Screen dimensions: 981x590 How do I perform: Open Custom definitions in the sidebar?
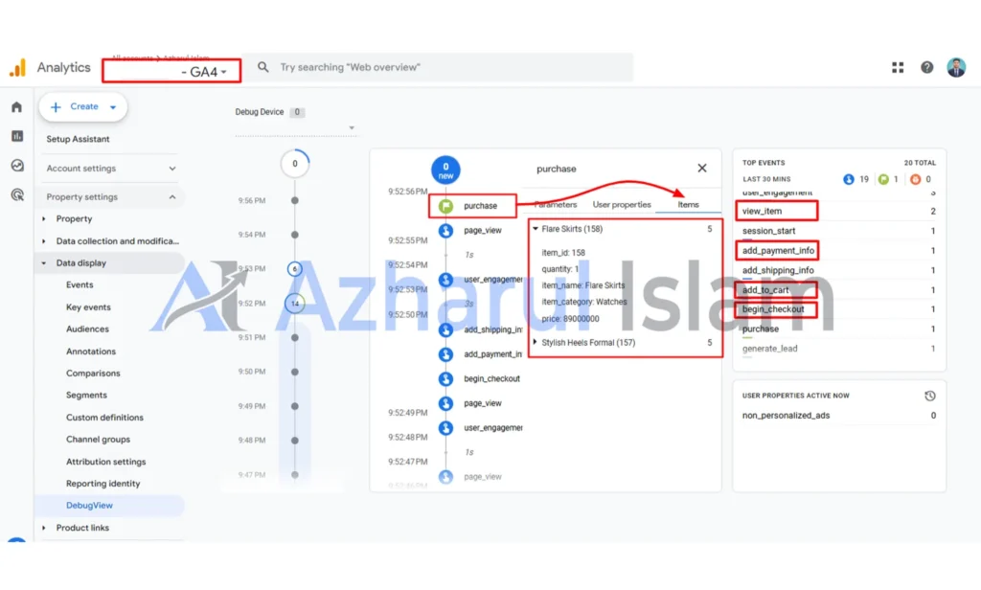[104, 418]
